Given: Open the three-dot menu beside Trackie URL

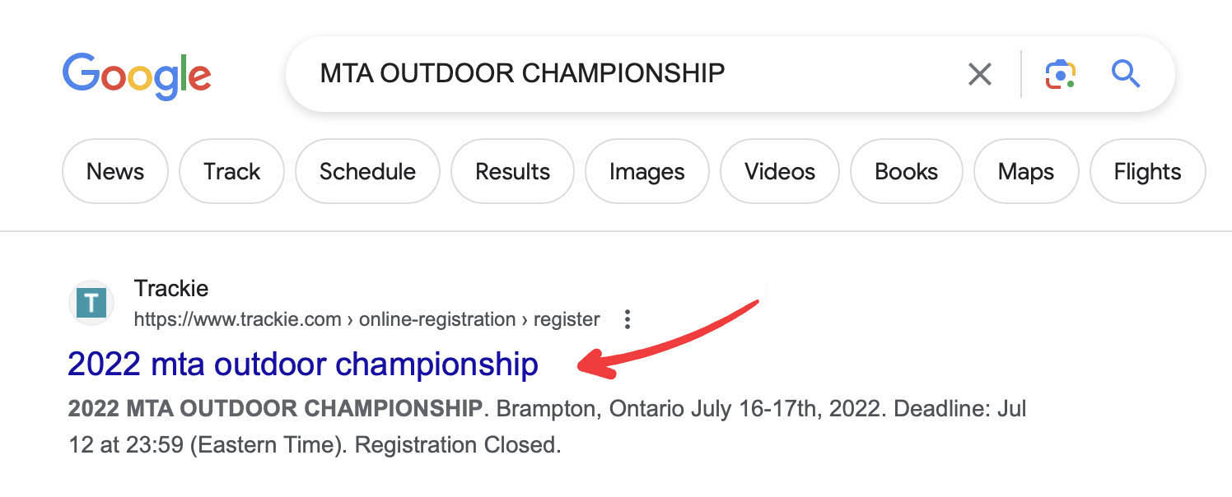Looking at the screenshot, I should [628, 319].
